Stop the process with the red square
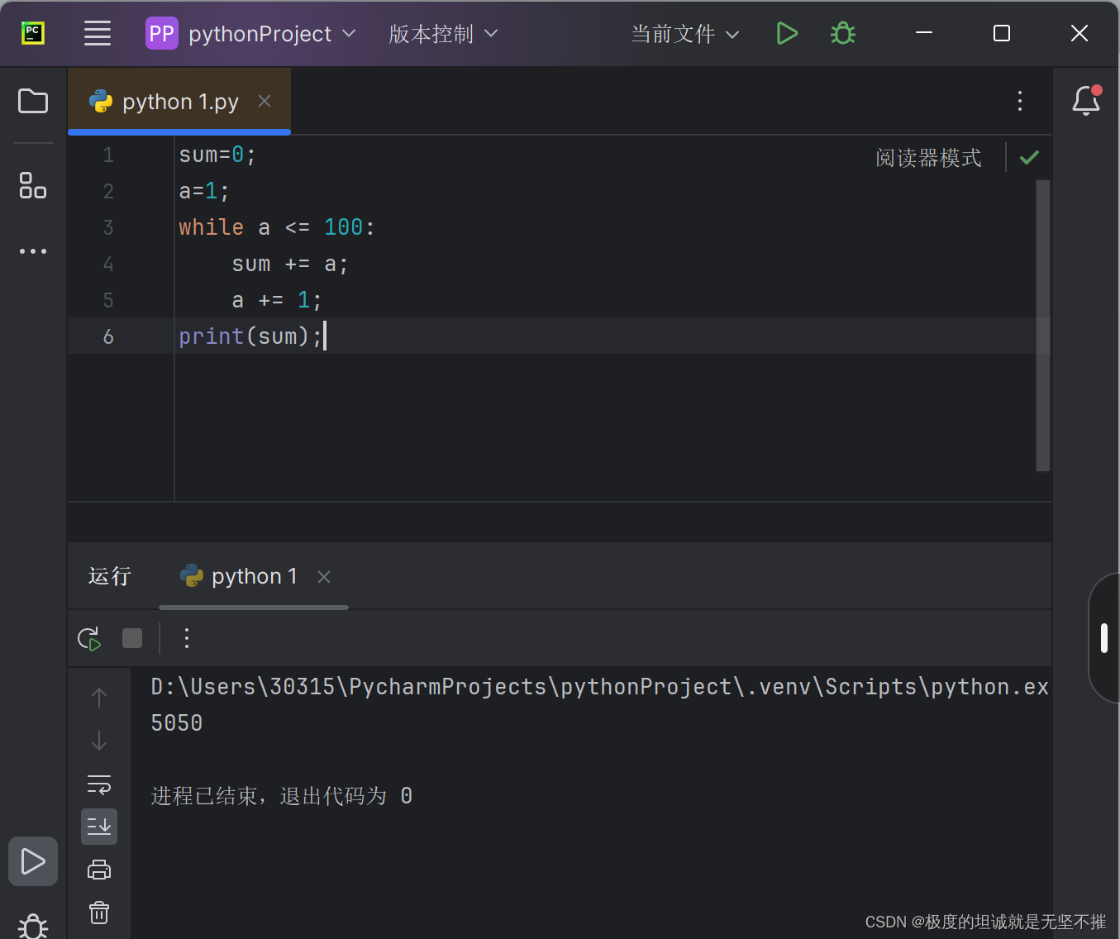 click(x=131, y=637)
